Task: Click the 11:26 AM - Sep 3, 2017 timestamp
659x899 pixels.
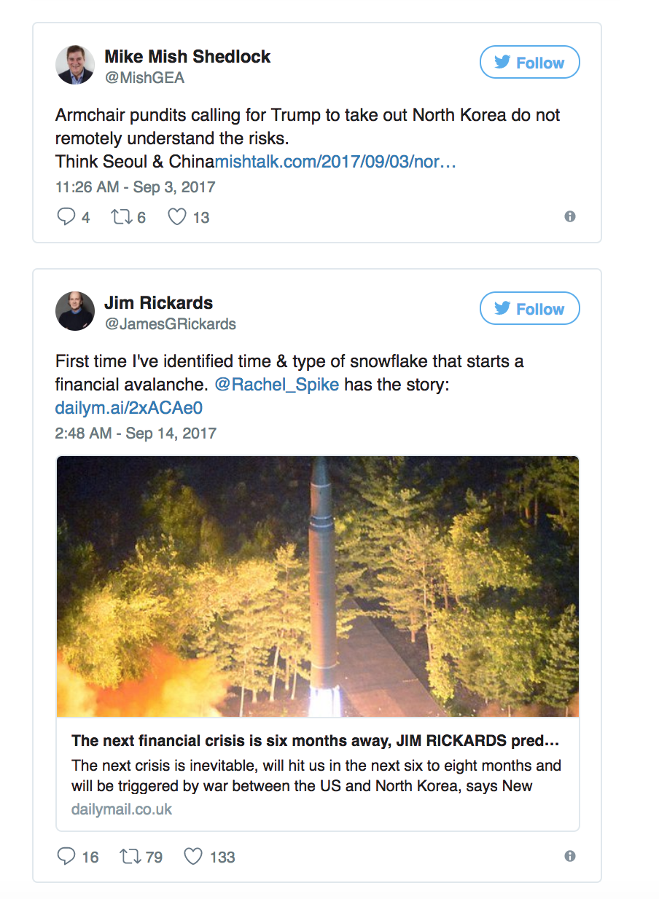Action: pyautogui.click(x=135, y=187)
